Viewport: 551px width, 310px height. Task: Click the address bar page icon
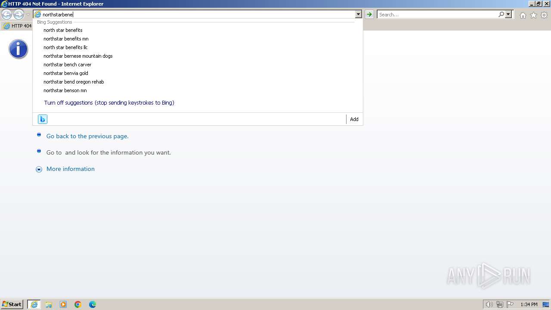(37, 15)
